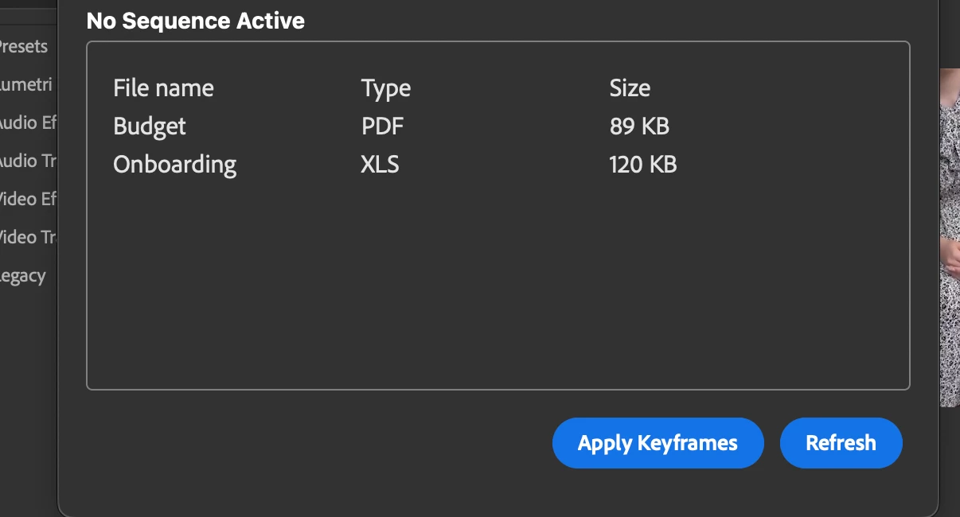This screenshot has width=960, height=517.
Task: Click the Size column header
Action: [630, 87]
